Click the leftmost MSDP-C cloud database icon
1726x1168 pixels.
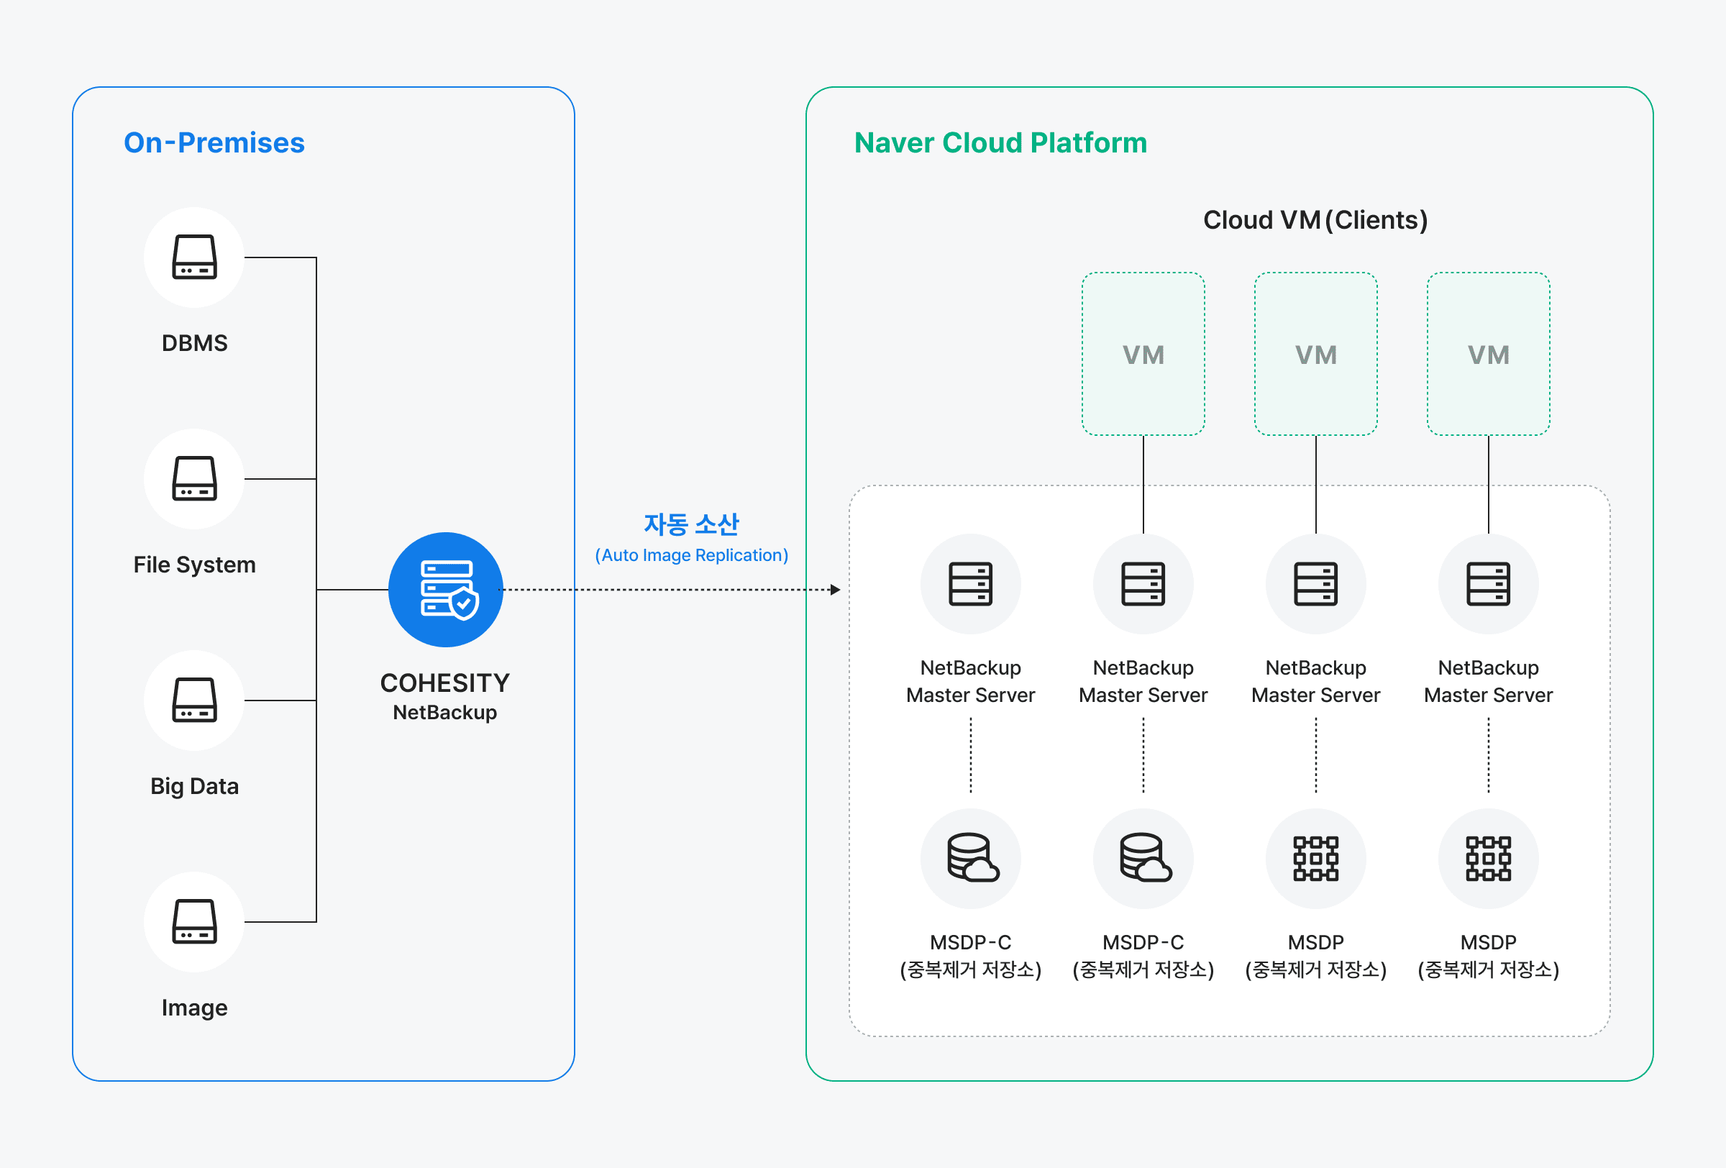point(971,858)
